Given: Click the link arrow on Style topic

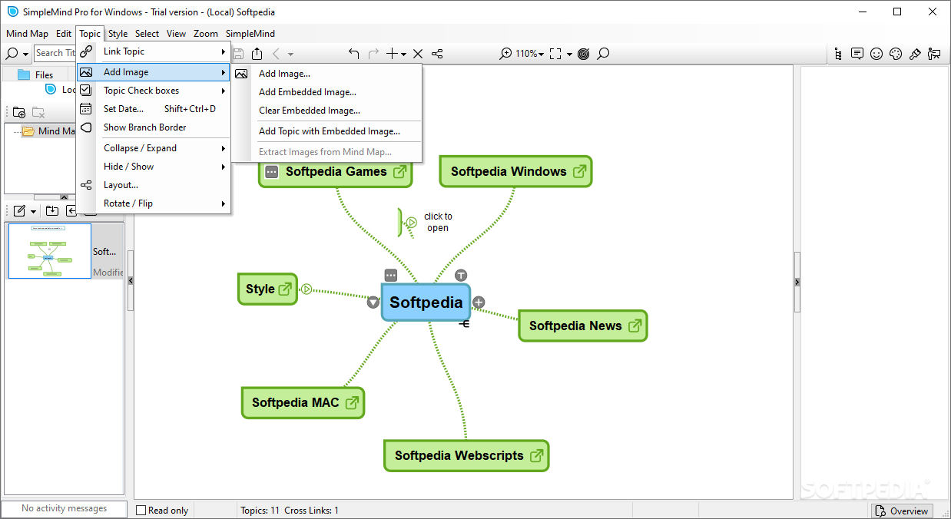Looking at the screenshot, I should (x=285, y=289).
